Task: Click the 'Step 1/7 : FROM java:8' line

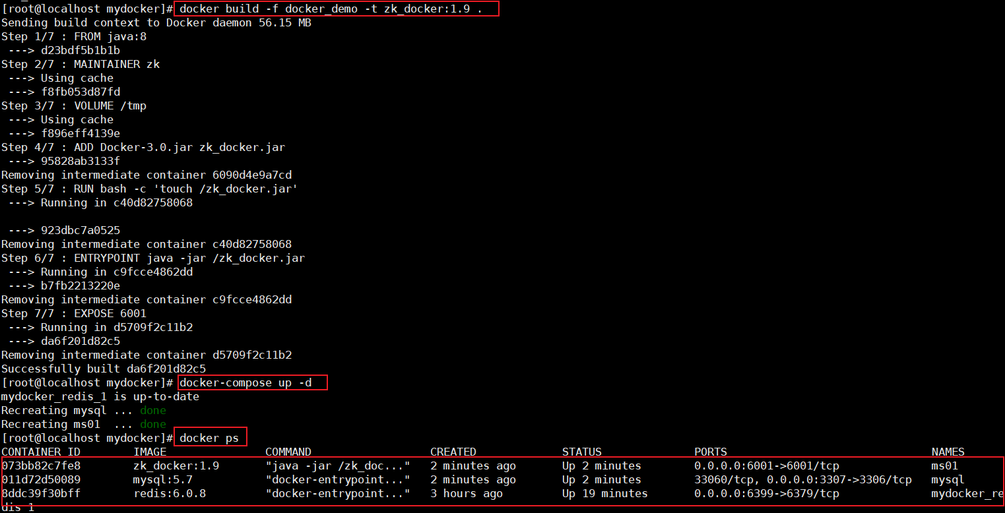Action: [74, 37]
